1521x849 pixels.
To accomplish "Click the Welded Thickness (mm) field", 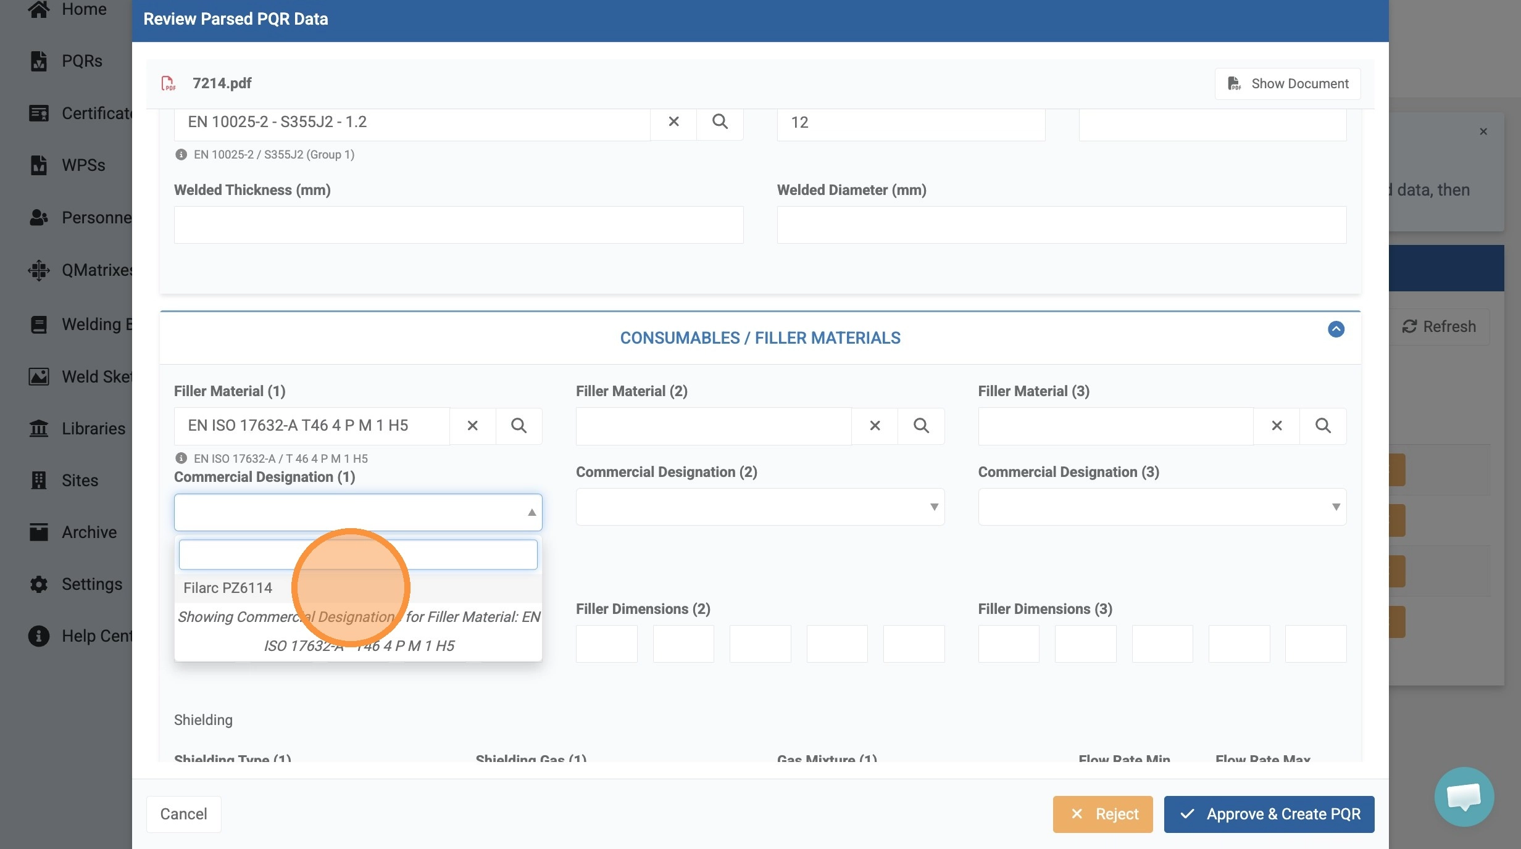I will [x=459, y=225].
